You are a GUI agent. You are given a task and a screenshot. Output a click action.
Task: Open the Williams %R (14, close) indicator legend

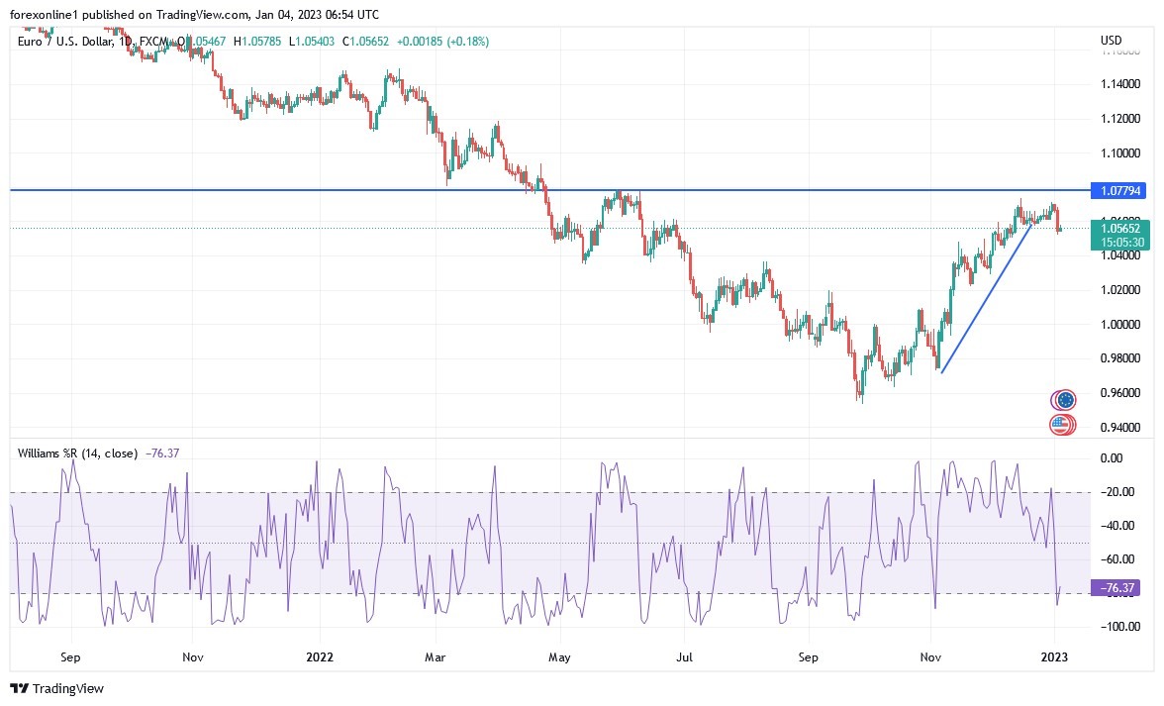(77, 453)
